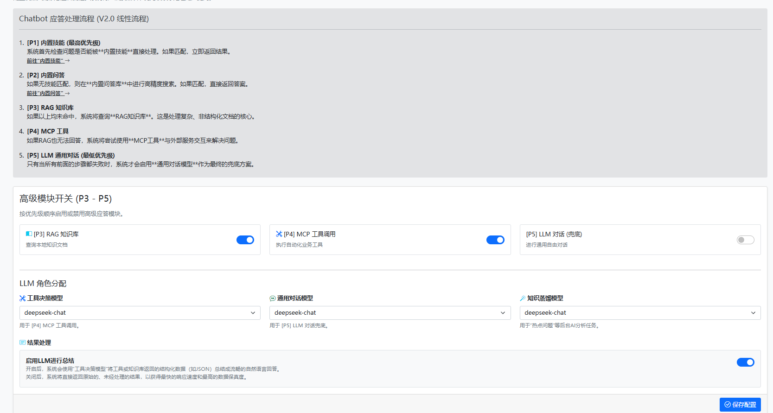Toggle the 启用LLM进行总结 switch
Screen dimensions: 773x413
pyautogui.click(x=745, y=362)
